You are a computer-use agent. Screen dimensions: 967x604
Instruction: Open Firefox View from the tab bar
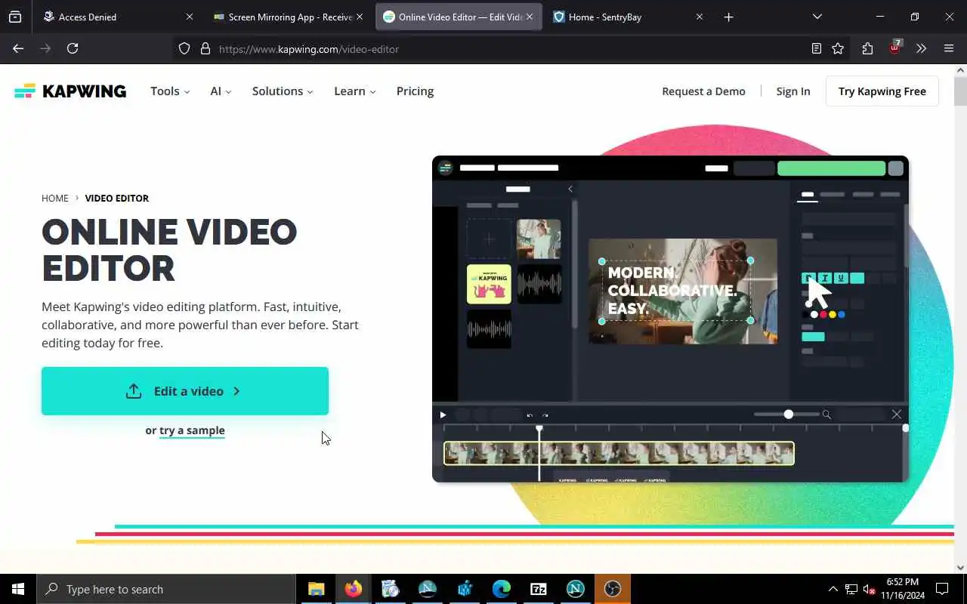pyautogui.click(x=15, y=17)
